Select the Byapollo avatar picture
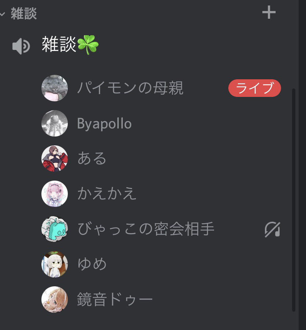Image resolution: width=306 pixels, height=330 pixels. (55, 123)
